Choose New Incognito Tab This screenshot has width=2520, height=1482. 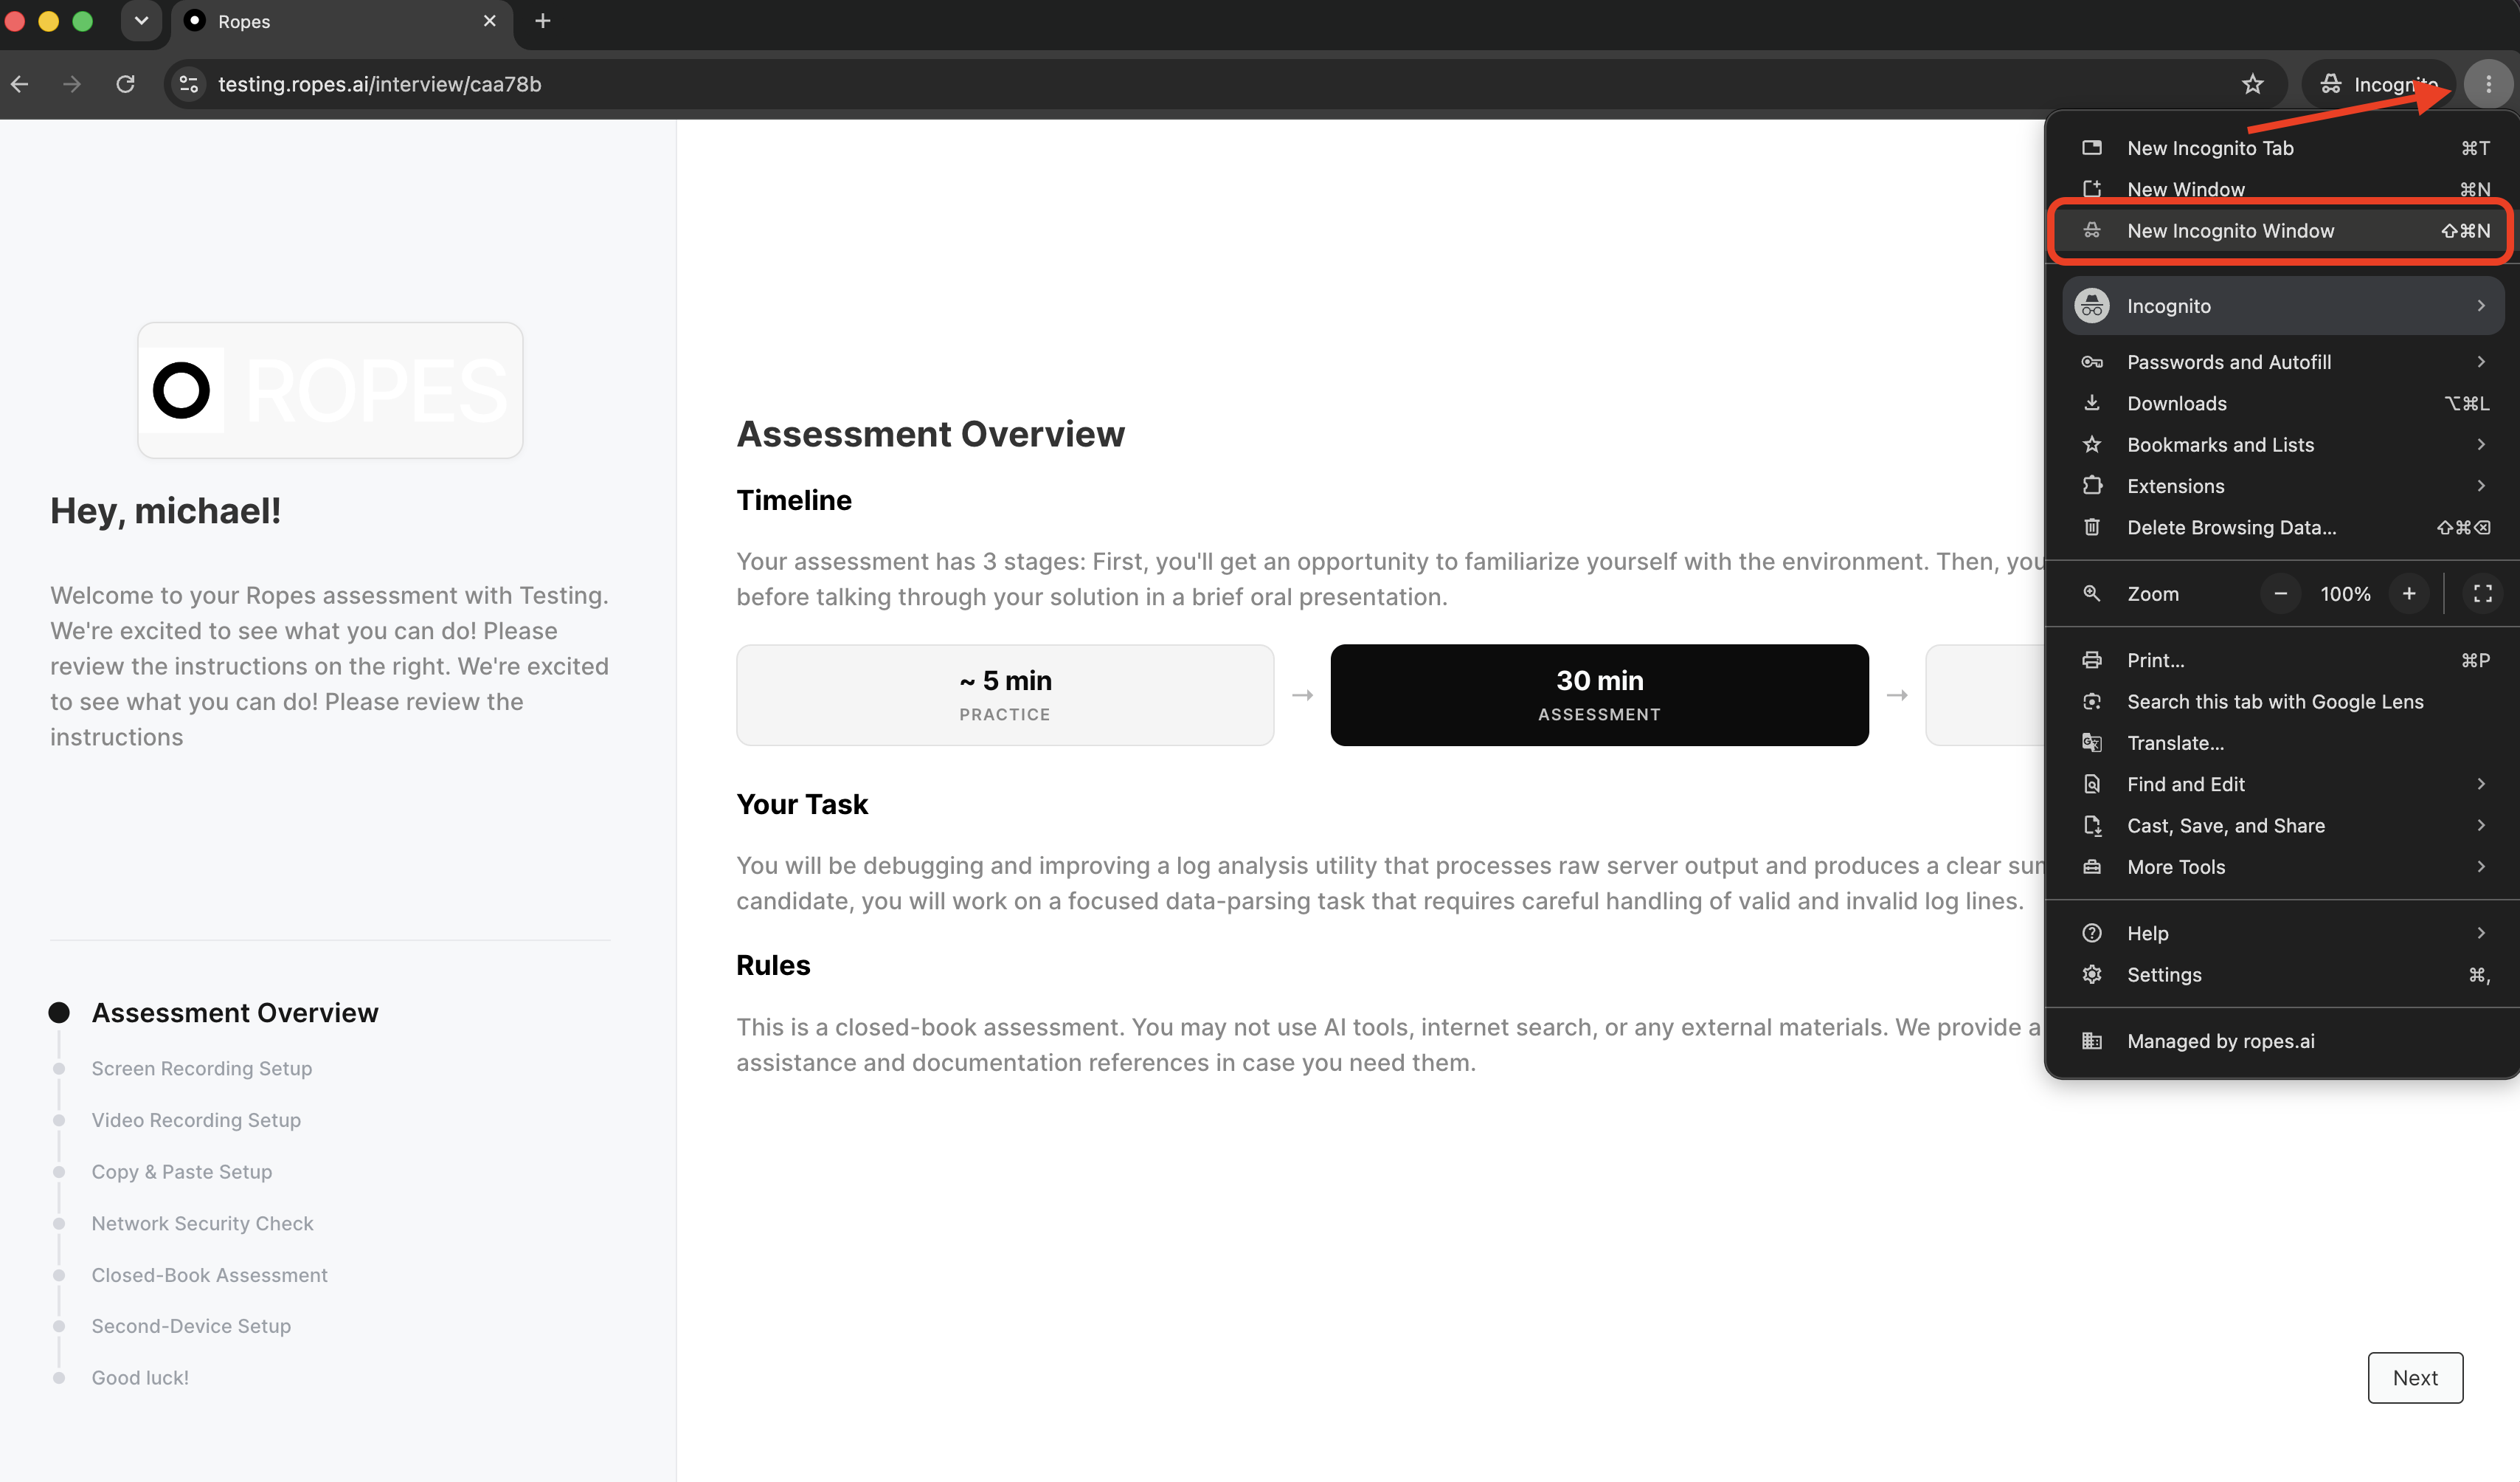point(2284,148)
